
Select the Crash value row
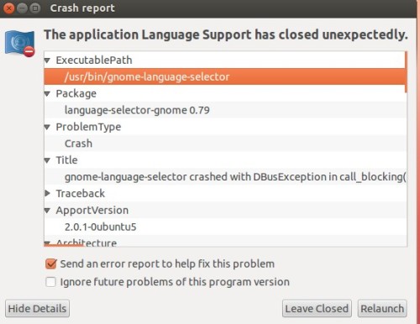pos(224,144)
